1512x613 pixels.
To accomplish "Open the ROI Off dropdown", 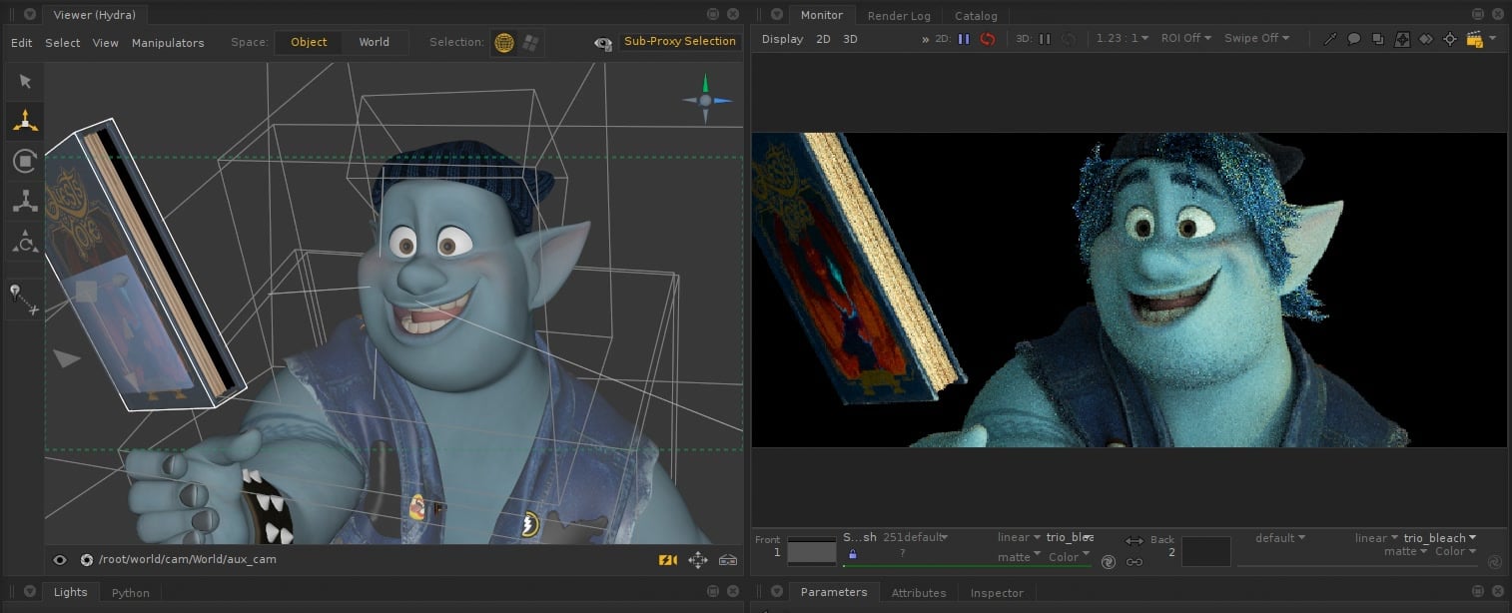I will click(1187, 38).
